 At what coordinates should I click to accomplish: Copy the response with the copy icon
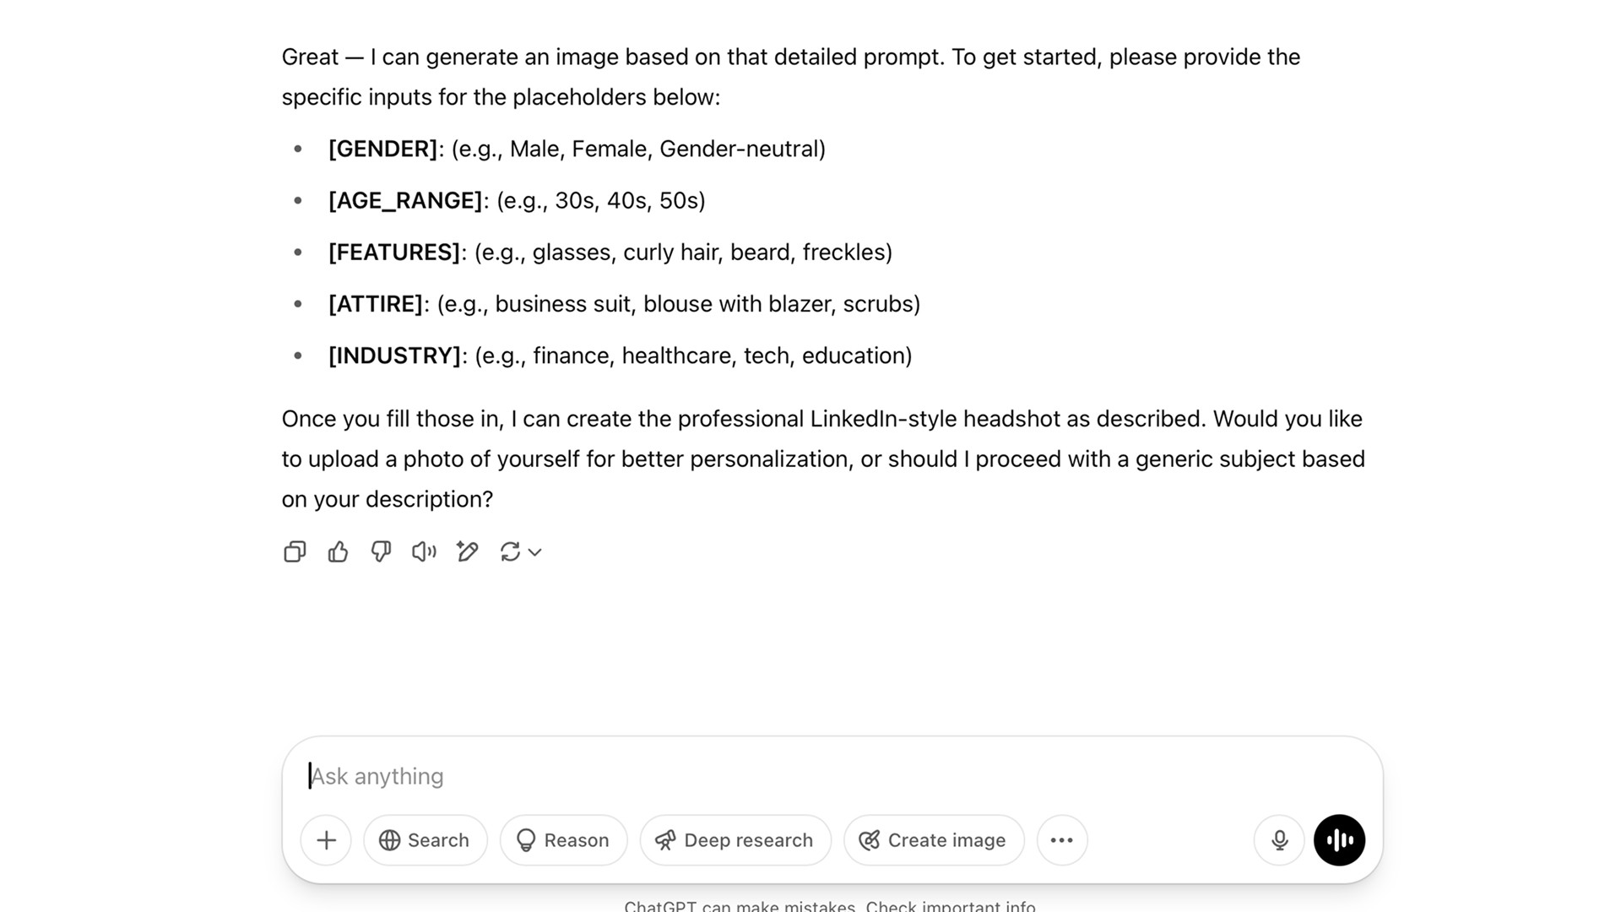pos(295,552)
